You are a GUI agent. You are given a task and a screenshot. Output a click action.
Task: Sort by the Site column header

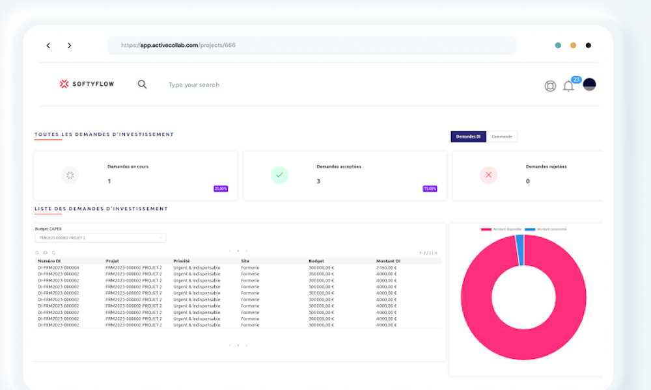(x=245, y=261)
